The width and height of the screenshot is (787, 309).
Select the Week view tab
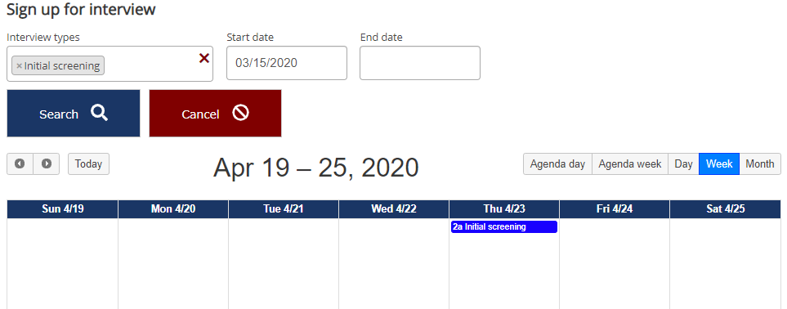pyautogui.click(x=719, y=163)
